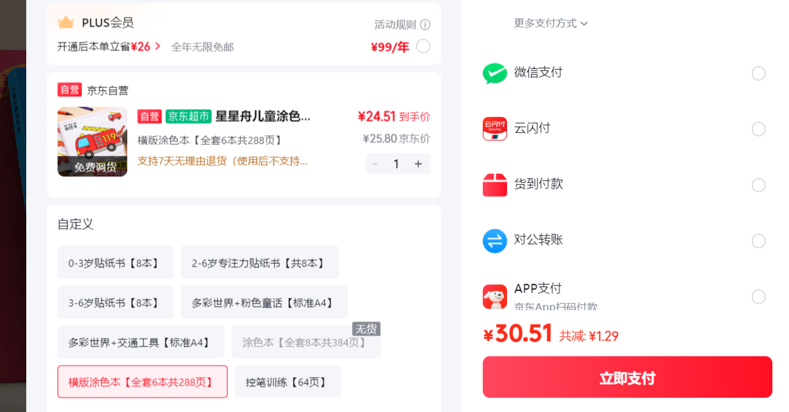Choose the 控笔训练【64页】 option
Viewport: 789px width, 412px height.
[x=288, y=382]
